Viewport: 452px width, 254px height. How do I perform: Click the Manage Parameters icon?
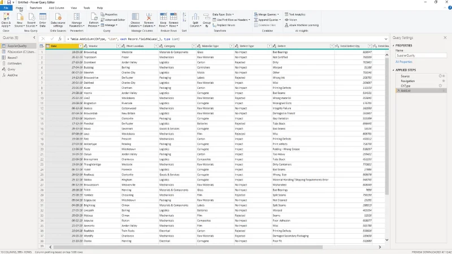[77, 17]
